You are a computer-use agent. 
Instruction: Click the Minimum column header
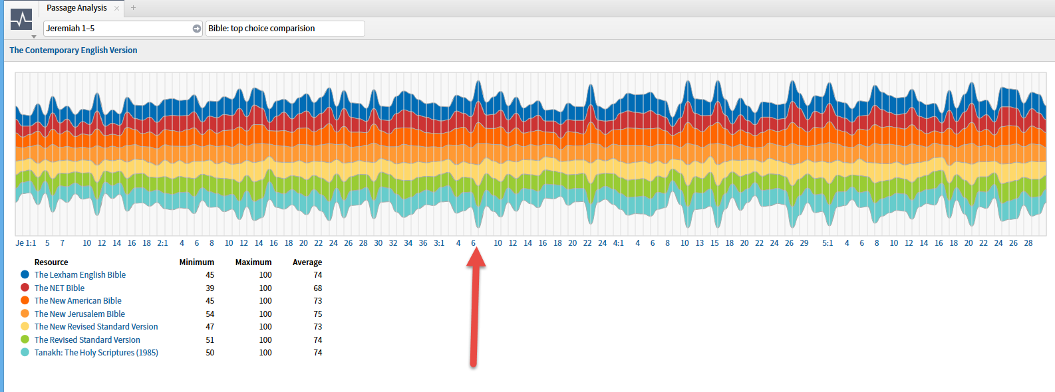(x=197, y=262)
